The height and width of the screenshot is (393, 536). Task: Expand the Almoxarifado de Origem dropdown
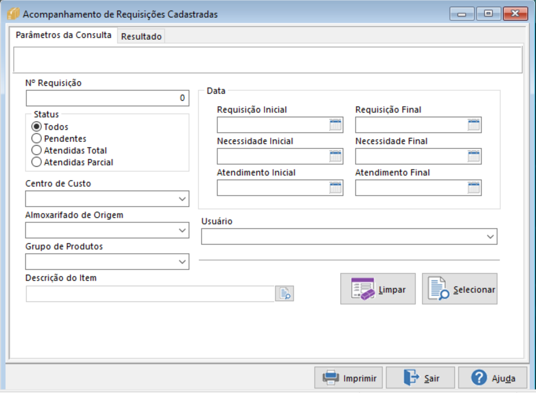tap(182, 231)
